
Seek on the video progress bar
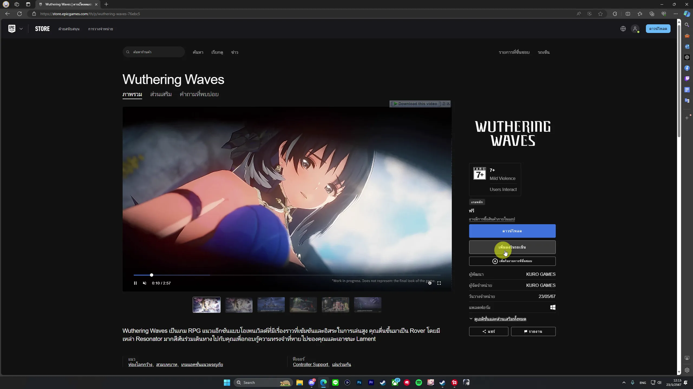pyautogui.click(x=287, y=275)
